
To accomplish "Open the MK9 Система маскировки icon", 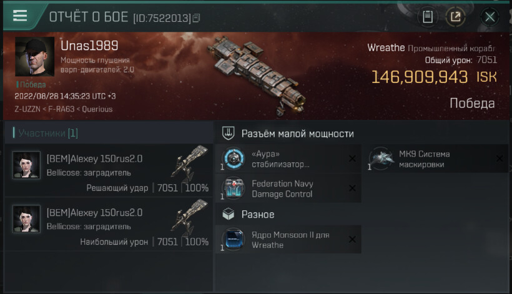I will click(x=381, y=159).
